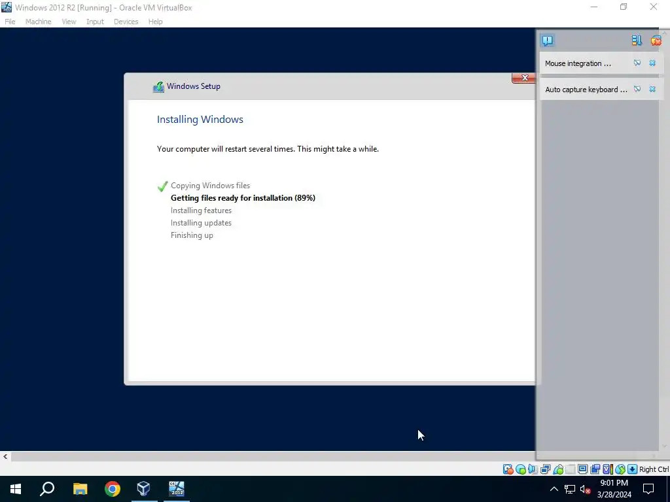Click the Copying Windows files step

tap(210, 186)
